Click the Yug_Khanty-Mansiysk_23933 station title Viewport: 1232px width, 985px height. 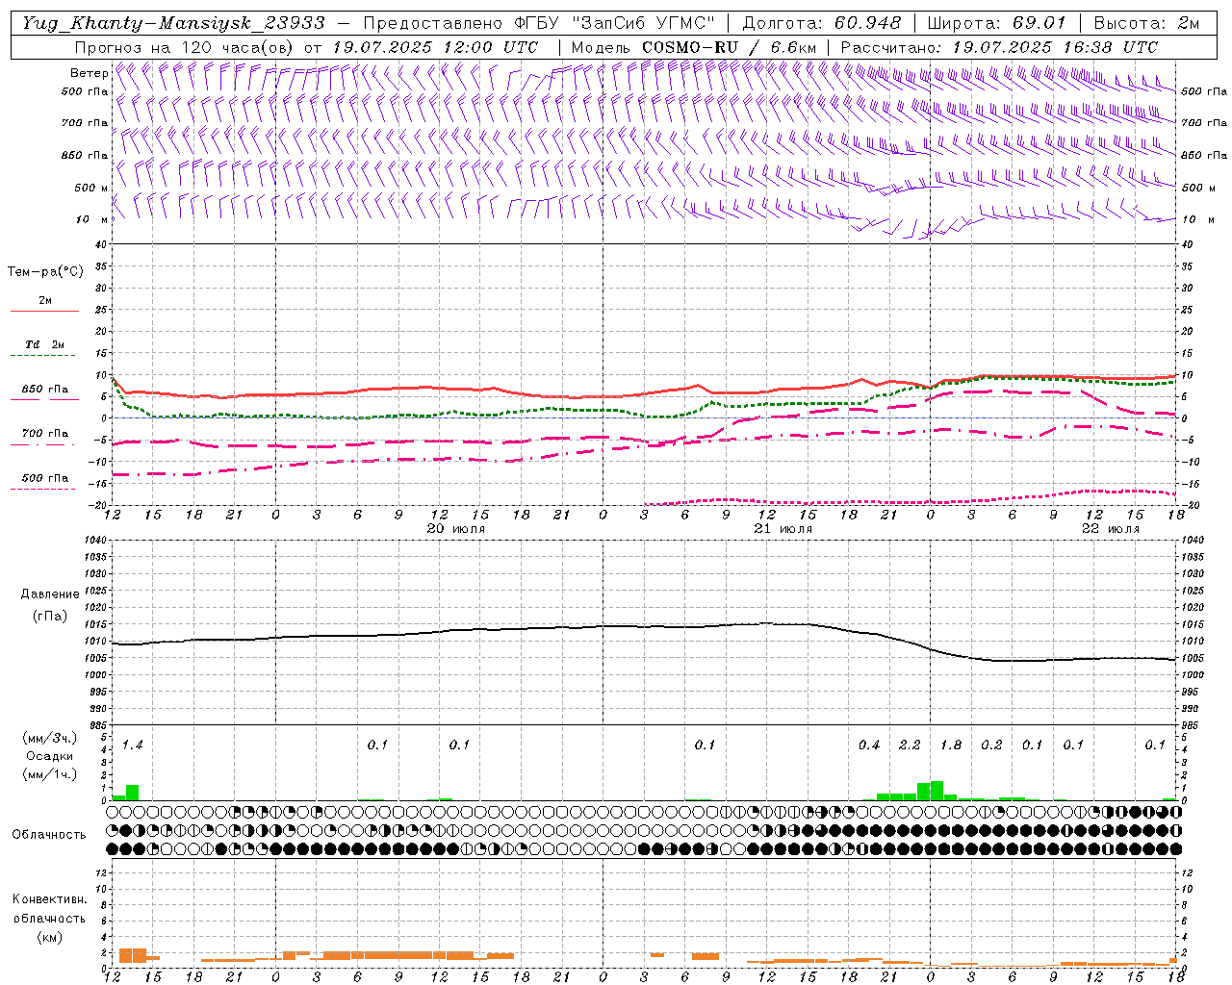point(173,23)
